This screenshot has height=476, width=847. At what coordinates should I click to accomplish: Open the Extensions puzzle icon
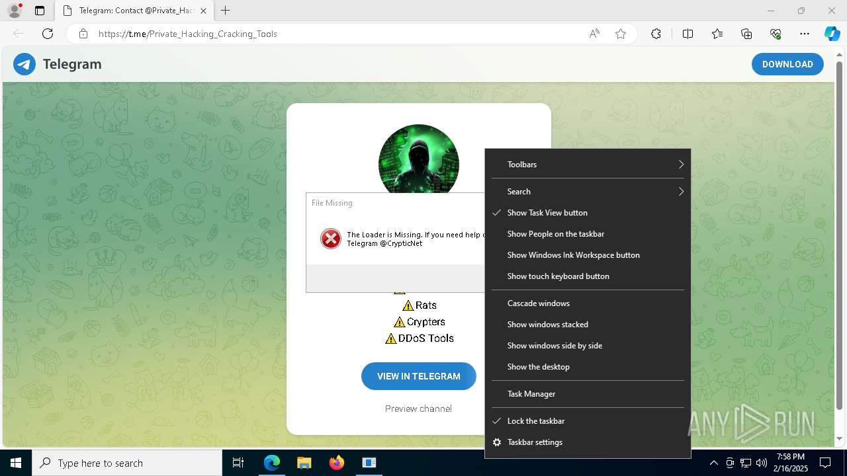tap(656, 34)
